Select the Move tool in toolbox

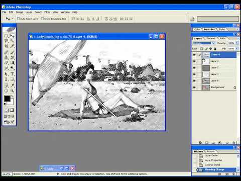point(12,36)
